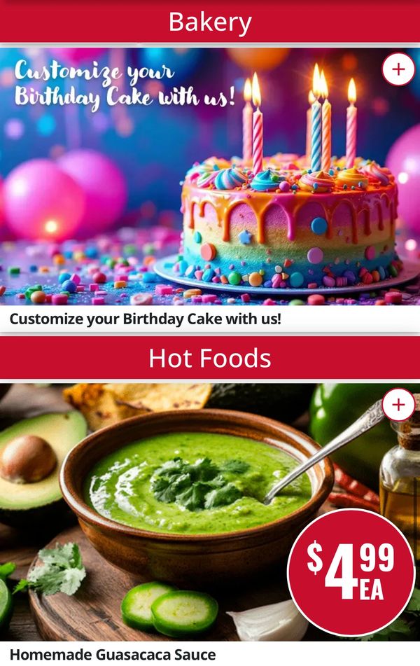
Task: Open the birthday cake promo image
Action: coord(210,176)
